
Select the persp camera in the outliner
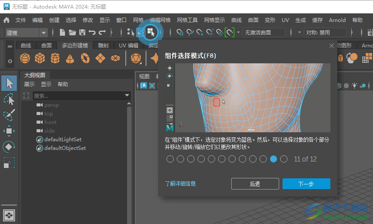point(51,105)
